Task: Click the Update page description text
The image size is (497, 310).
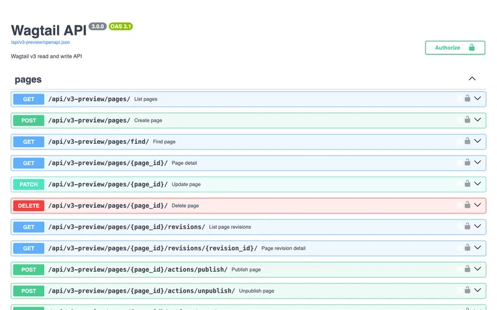Action: point(186,184)
